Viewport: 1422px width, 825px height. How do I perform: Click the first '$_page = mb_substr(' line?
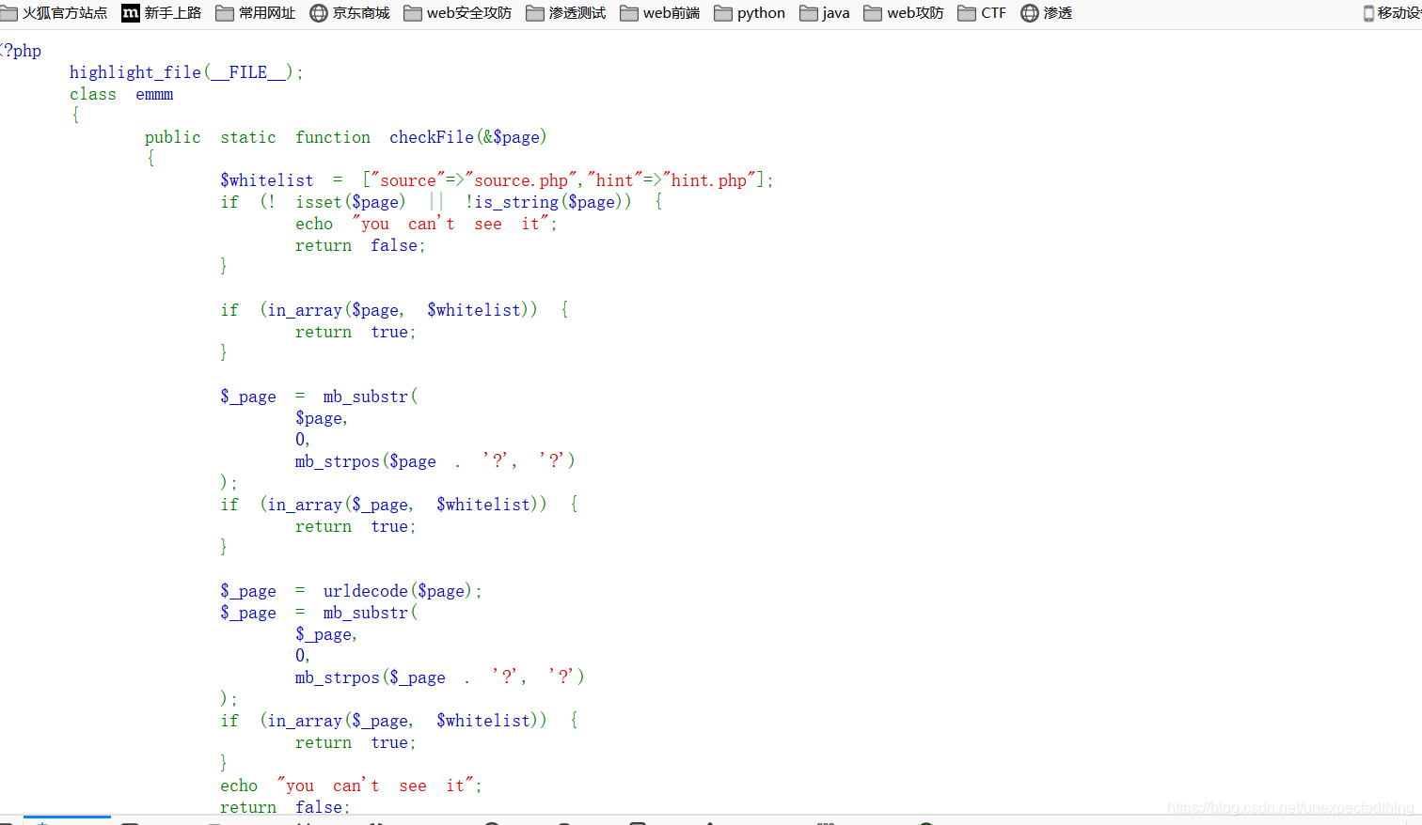point(319,397)
